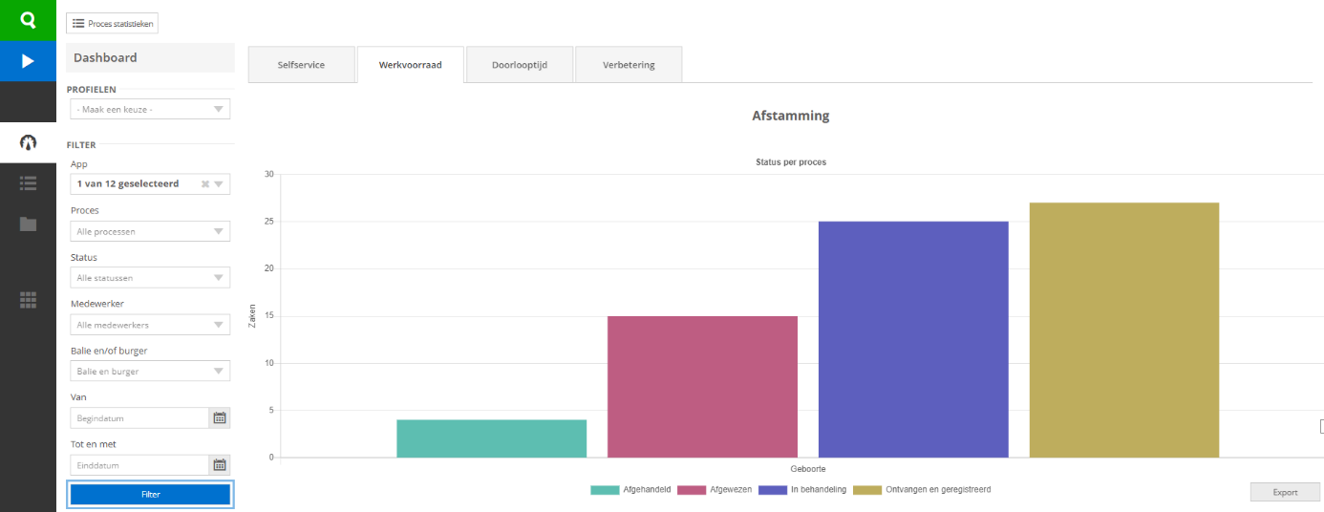Click the search magnifier icon in sidebar

(28, 20)
